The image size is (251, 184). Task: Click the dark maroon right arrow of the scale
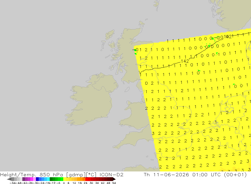[114, 179]
